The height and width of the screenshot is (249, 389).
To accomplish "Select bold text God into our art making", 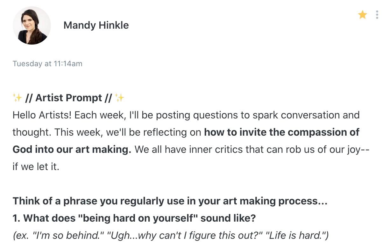I will tap(72, 149).
